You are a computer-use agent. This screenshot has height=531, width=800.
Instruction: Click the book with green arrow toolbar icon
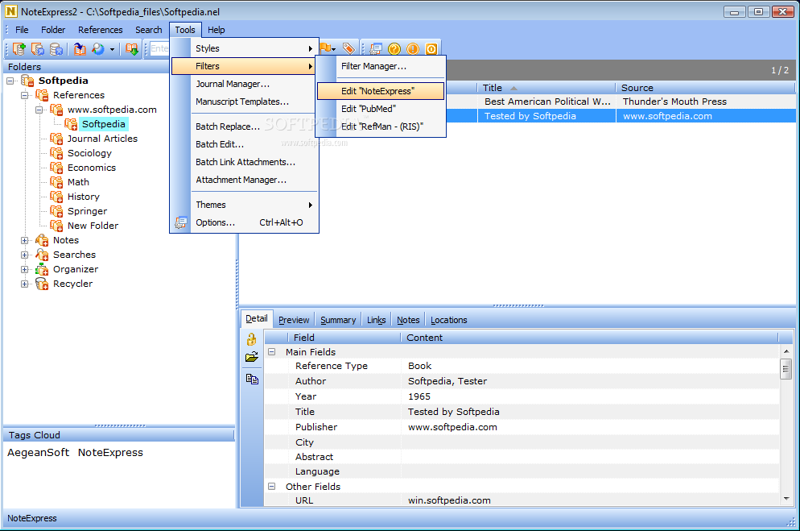(x=132, y=49)
